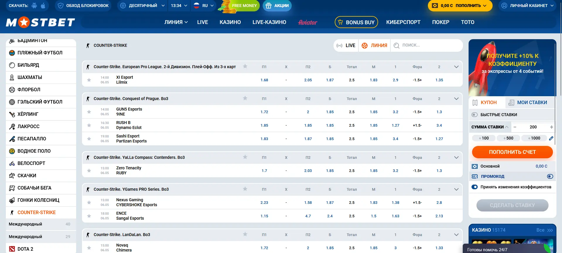Click the stake amount field showing 200
The image size is (562, 253).
(x=533, y=127)
